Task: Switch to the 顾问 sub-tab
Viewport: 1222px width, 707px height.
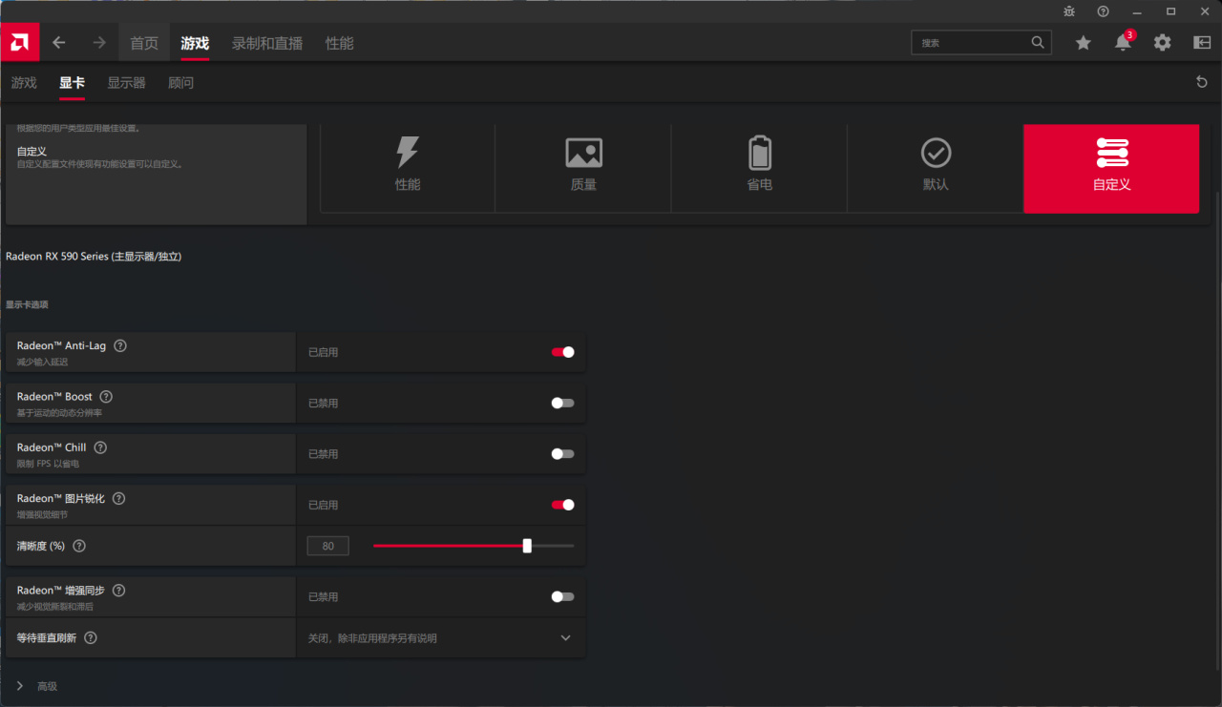Action: (x=180, y=83)
